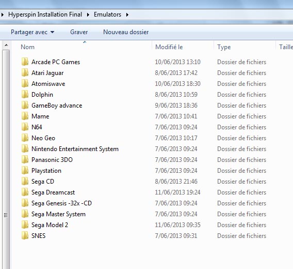Click the Playstation folder icon

(x=25, y=171)
